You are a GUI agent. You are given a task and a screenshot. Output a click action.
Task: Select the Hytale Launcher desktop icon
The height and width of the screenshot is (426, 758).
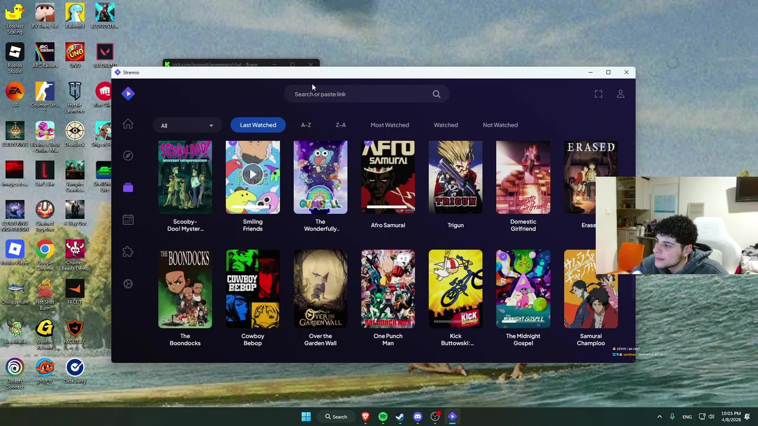tap(75, 98)
